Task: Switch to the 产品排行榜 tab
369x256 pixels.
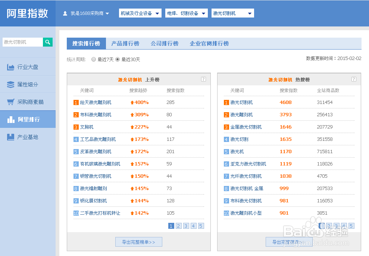Action: tap(125, 44)
